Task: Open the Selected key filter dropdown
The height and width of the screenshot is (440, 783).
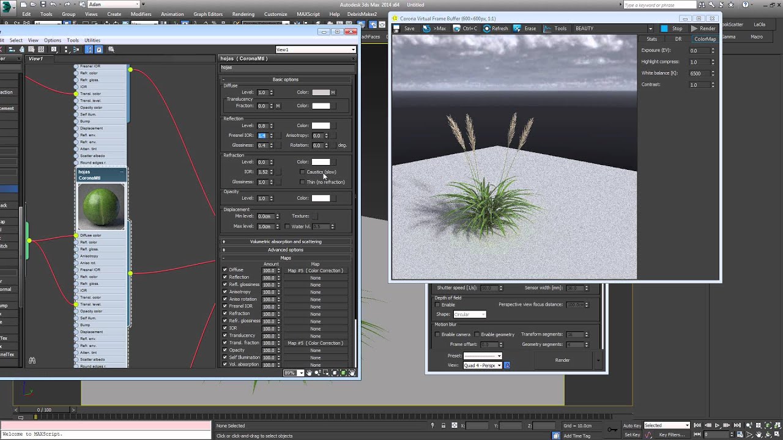Action: pos(667,425)
